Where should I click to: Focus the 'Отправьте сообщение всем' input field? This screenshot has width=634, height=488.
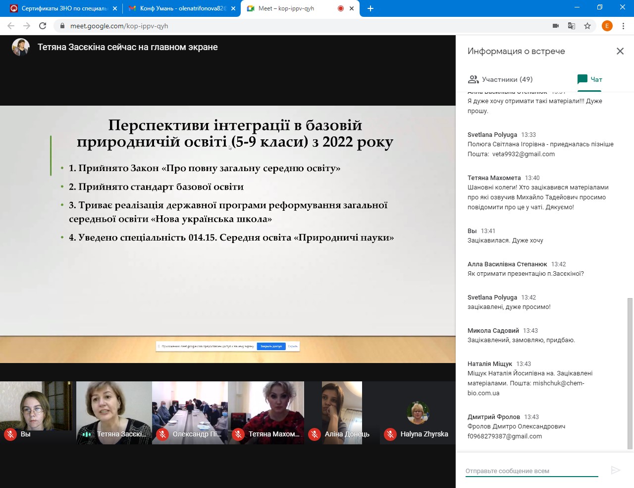pos(531,471)
